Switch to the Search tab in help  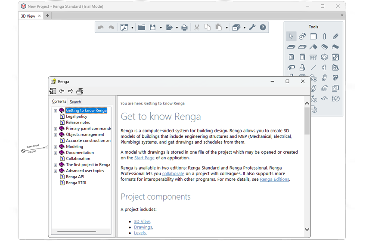click(75, 102)
